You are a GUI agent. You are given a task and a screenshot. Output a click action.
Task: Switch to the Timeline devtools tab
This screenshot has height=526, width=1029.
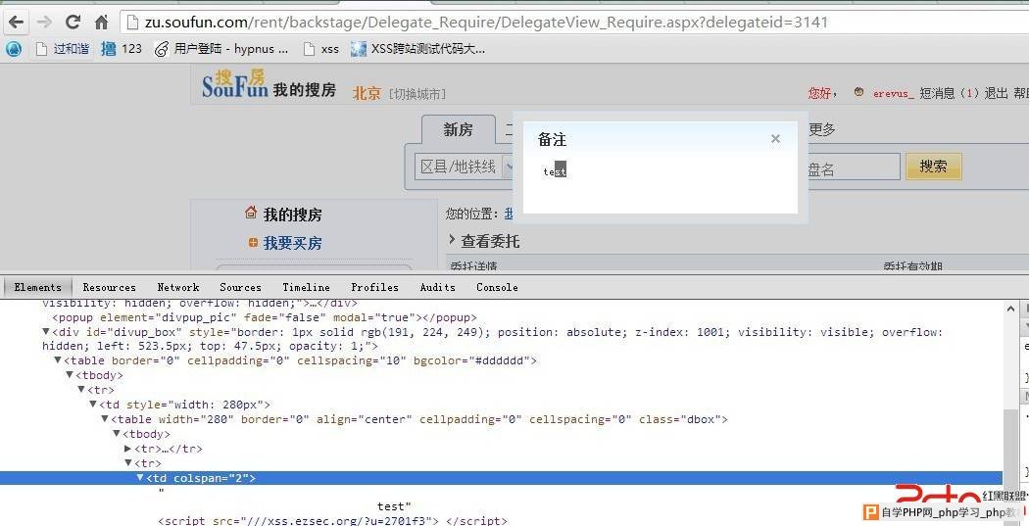click(306, 287)
